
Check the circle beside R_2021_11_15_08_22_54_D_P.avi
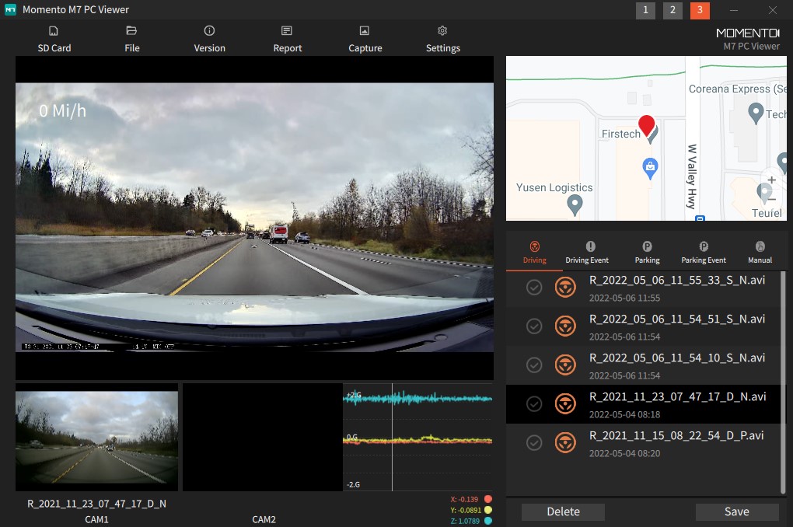coord(534,442)
